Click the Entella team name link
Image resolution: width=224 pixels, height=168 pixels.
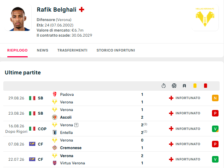pos(66,132)
